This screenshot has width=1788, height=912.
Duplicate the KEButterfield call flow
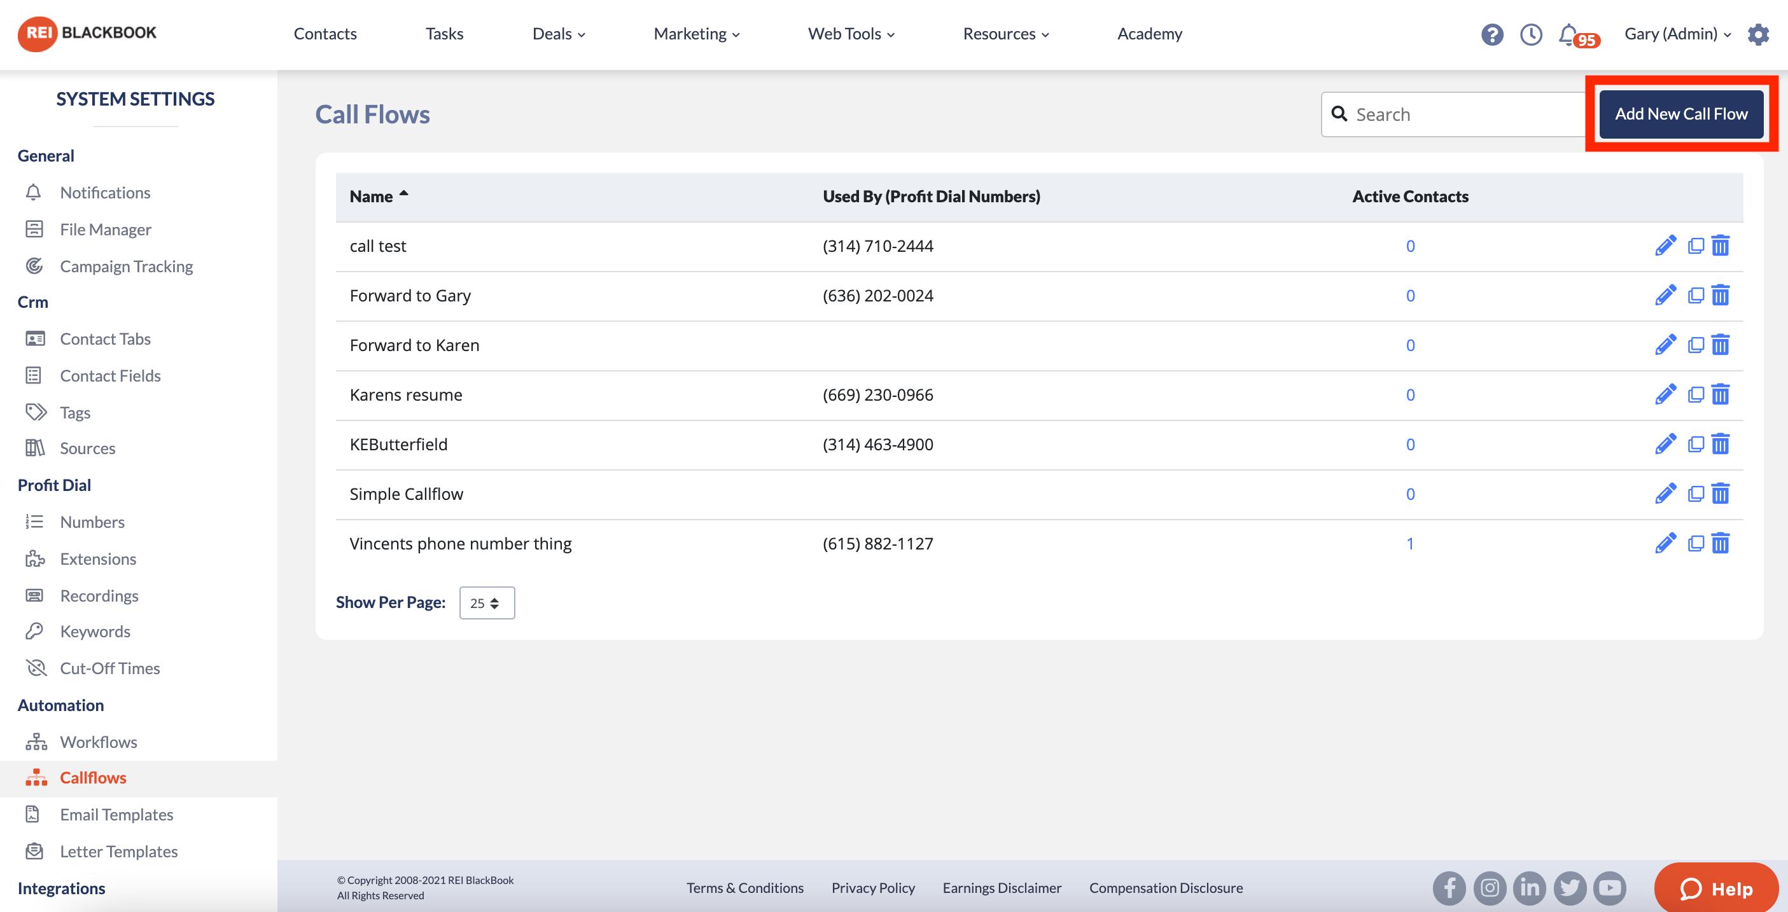point(1695,445)
